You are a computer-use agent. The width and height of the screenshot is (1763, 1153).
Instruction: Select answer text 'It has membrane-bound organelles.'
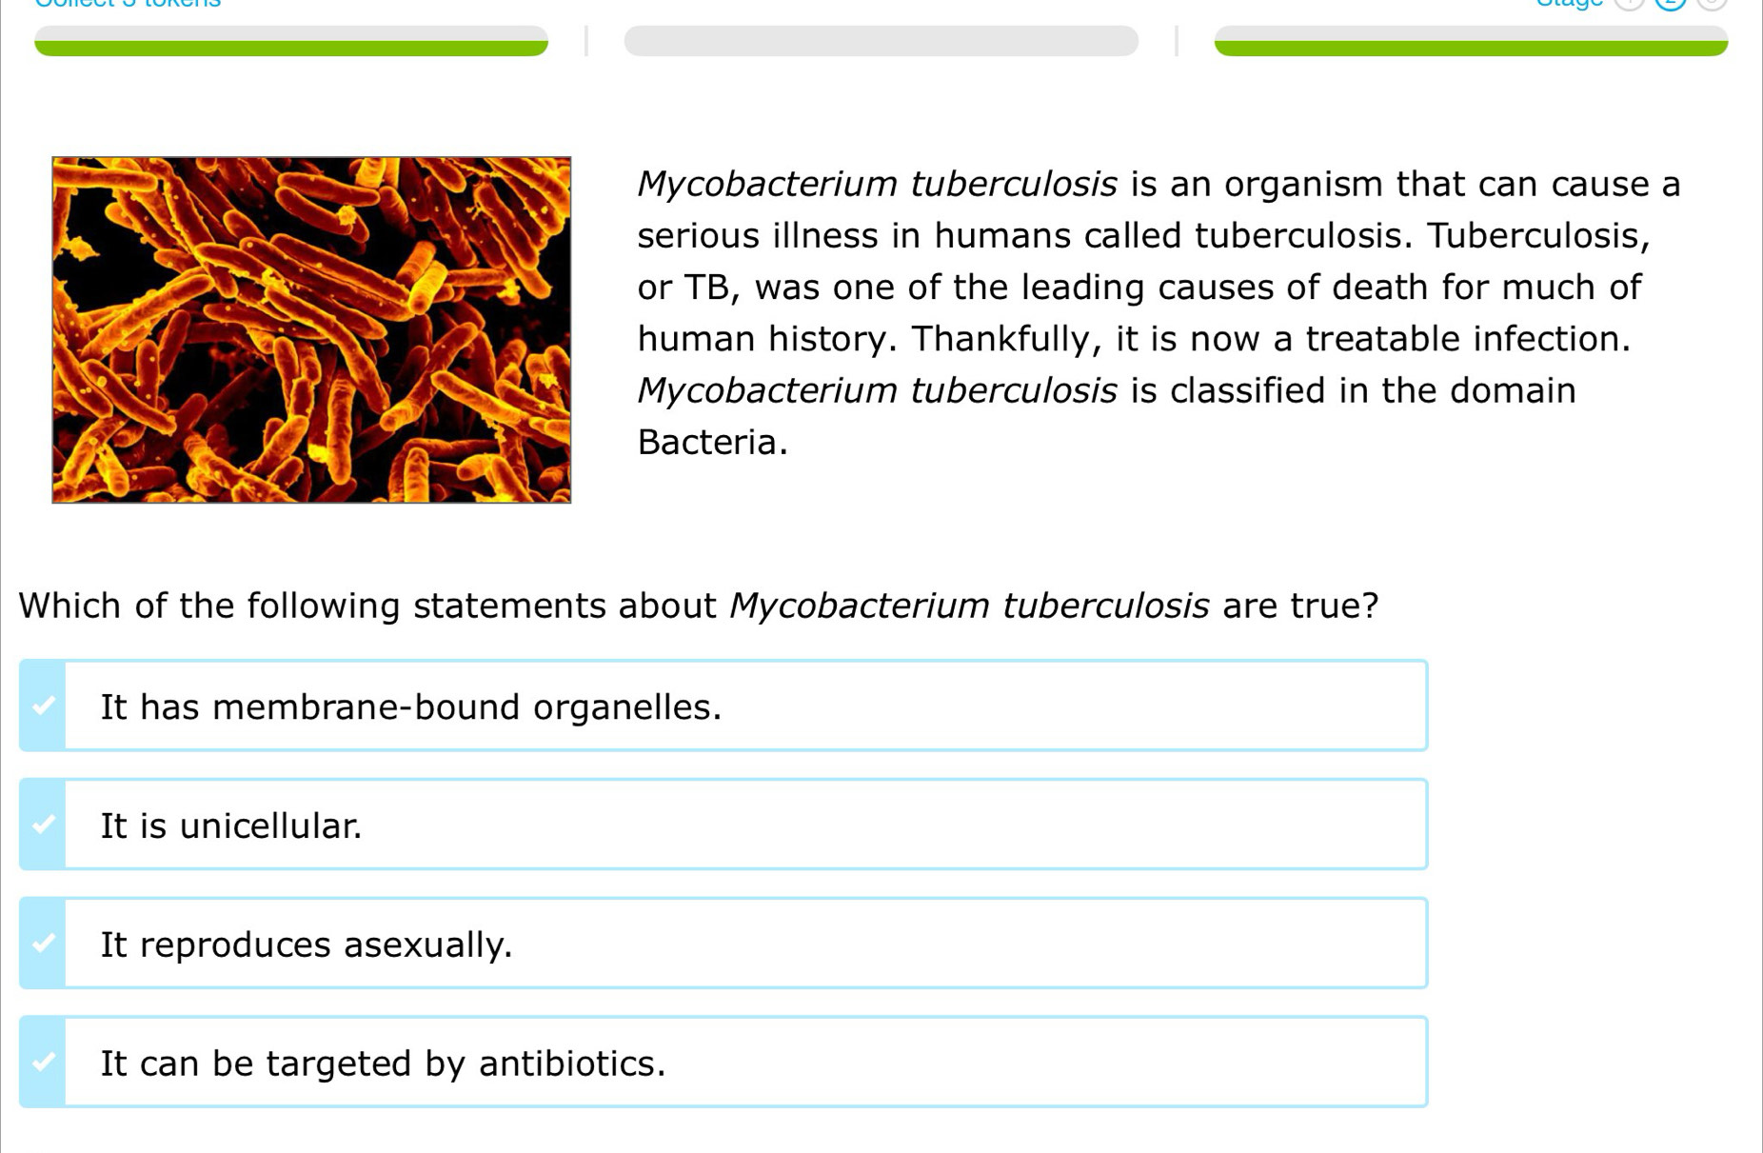[410, 707]
